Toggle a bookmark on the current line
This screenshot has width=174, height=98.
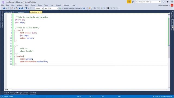coord(108,8)
